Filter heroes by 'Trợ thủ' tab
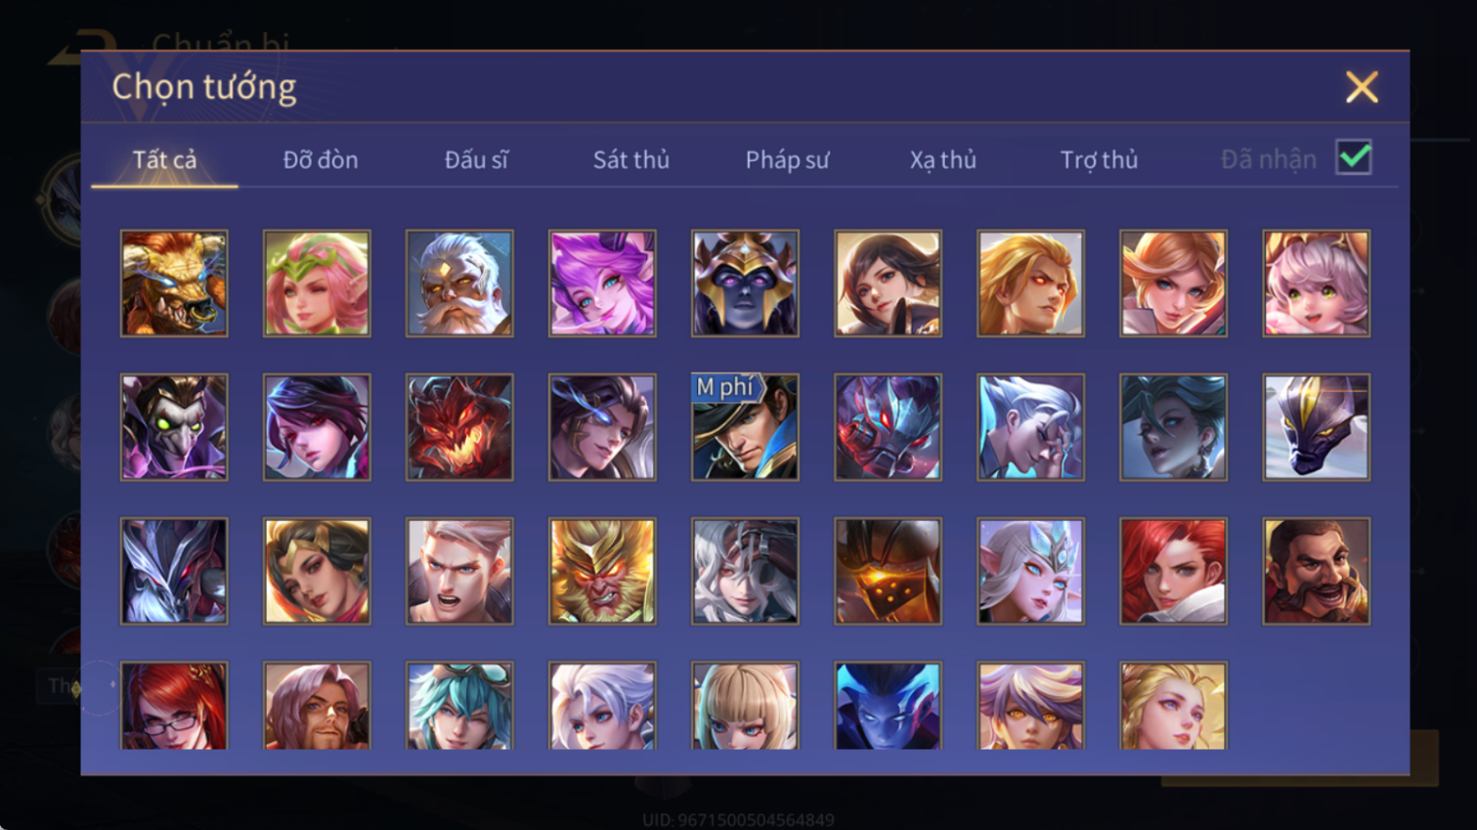This screenshot has height=830, width=1477. click(1099, 159)
